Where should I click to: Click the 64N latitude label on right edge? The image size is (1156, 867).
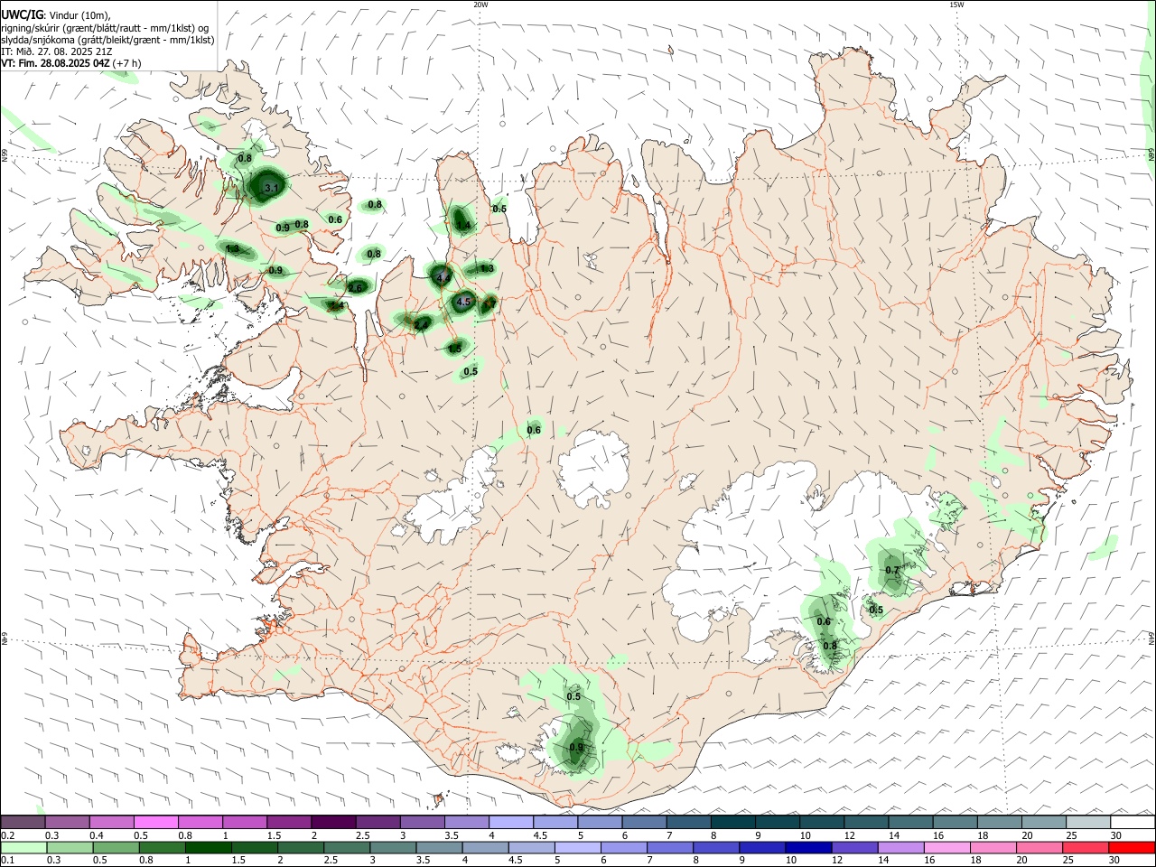tap(1151, 639)
